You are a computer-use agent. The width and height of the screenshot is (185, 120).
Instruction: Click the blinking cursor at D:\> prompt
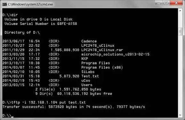tap(12, 117)
